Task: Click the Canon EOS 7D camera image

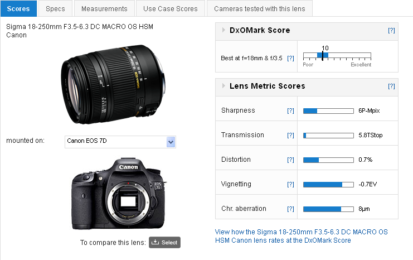Action: pos(119,194)
